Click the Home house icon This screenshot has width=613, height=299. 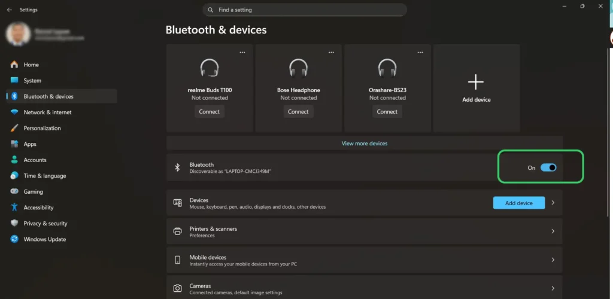pos(14,65)
